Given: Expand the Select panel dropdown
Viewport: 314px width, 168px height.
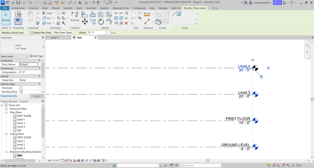Looking at the screenshot, I should (6, 28).
